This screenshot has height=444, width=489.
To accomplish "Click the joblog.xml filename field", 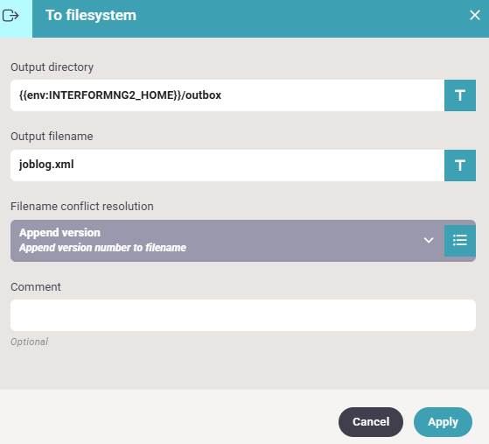I will point(227,166).
